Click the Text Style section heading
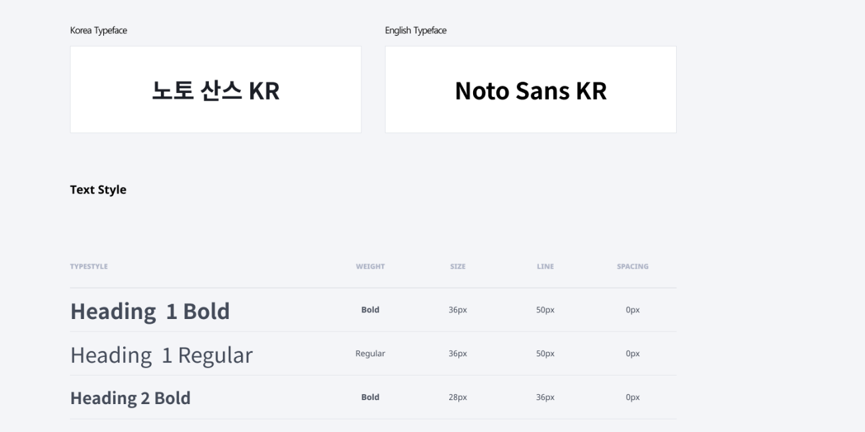Viewport: 865px width, 432px height. [98, 189]
